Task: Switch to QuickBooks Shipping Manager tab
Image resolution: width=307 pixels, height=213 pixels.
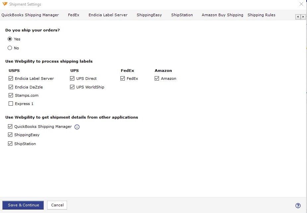Action: pyautogui.click(x=30, y=15)
